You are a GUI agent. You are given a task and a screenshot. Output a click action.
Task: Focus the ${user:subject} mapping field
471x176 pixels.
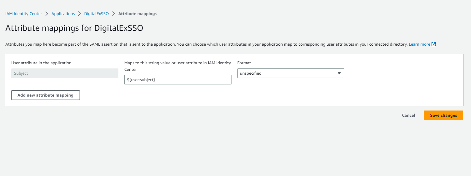coord(177,80)
